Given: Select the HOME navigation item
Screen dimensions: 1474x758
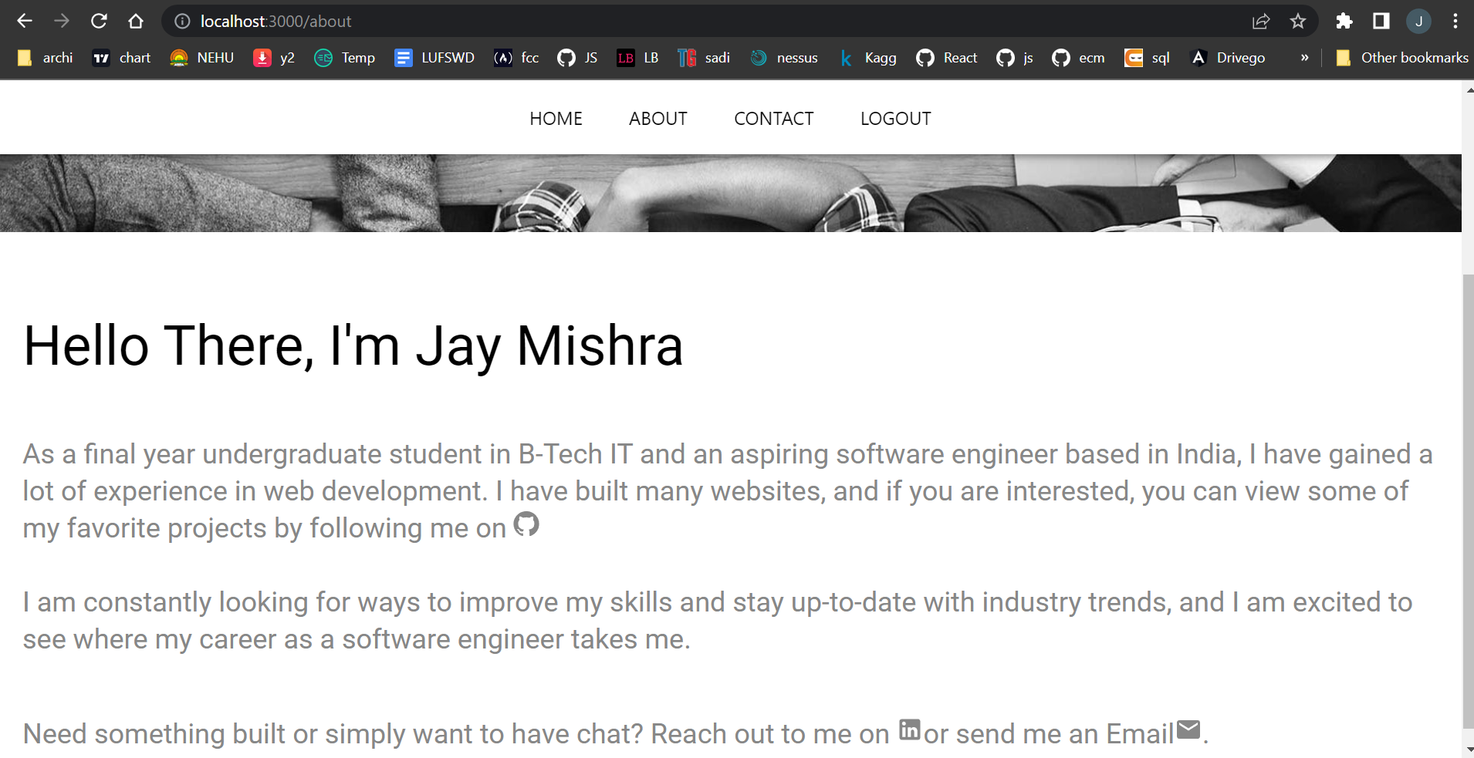Looking at the screenshot, I should click(556, 118).
